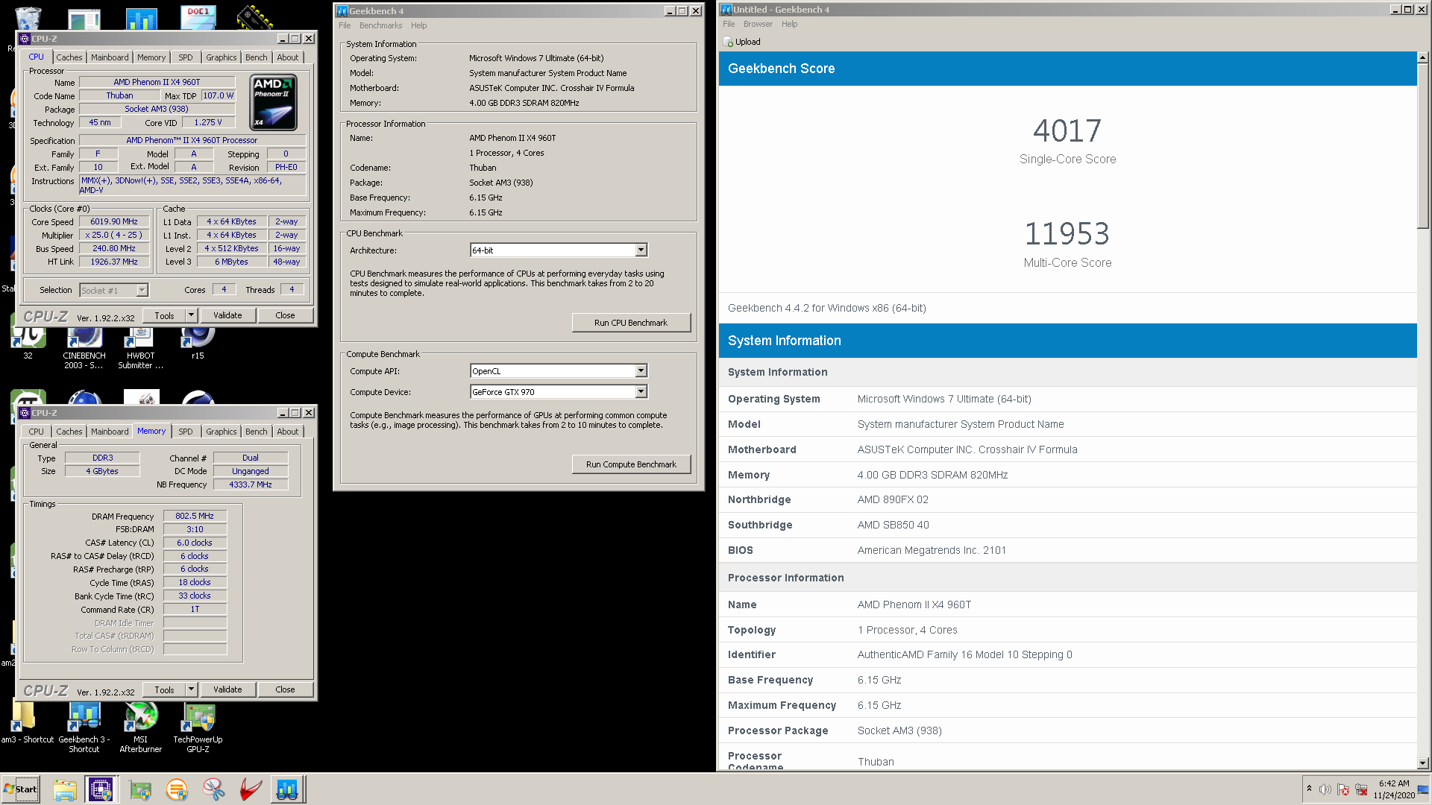This screenshot has height=805, width=1432.
Task: Open the memory chip desktop icon
Action: click(254, 18)
